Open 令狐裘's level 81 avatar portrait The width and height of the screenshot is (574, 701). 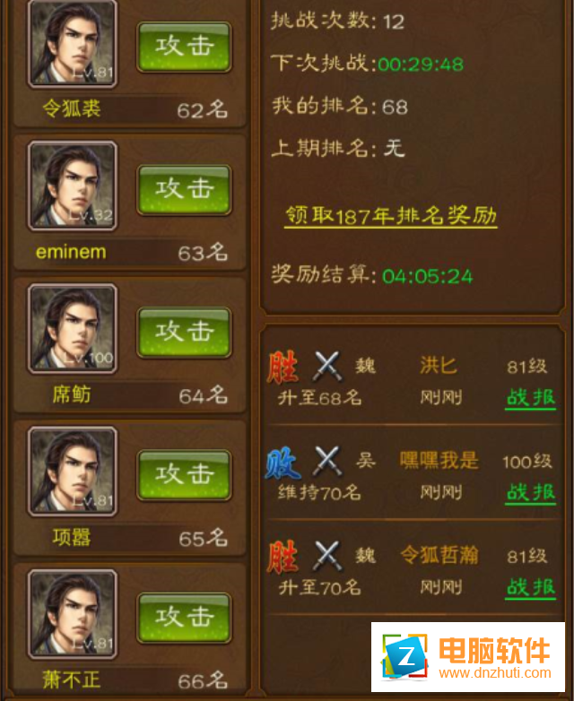73,43
